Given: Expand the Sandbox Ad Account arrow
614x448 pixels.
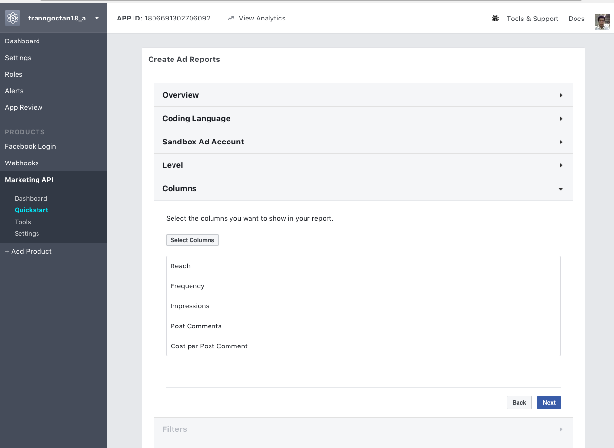Looking at the screenshot, I should pyautogui.click(x=561, y=142).
